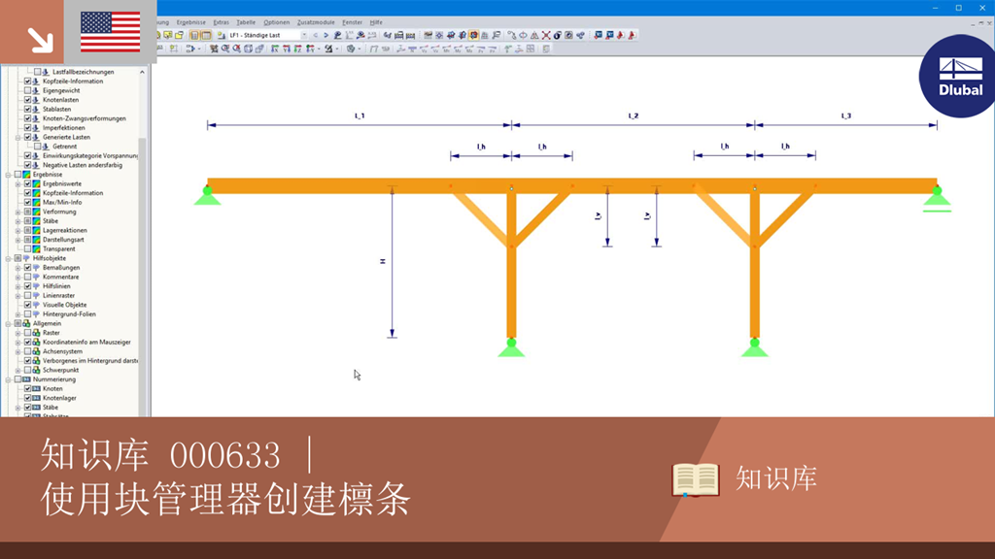Go to next load case arrow

click(326, 36)
